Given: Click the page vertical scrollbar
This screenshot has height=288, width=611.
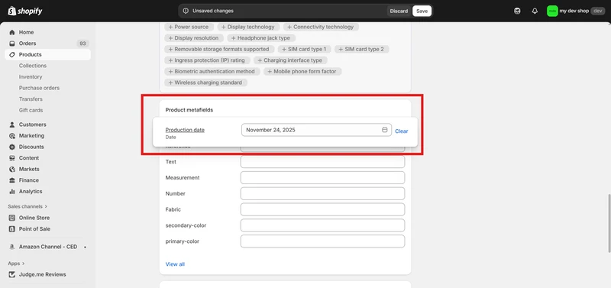Looking at the screenshot, I should [x=609, y=222].
